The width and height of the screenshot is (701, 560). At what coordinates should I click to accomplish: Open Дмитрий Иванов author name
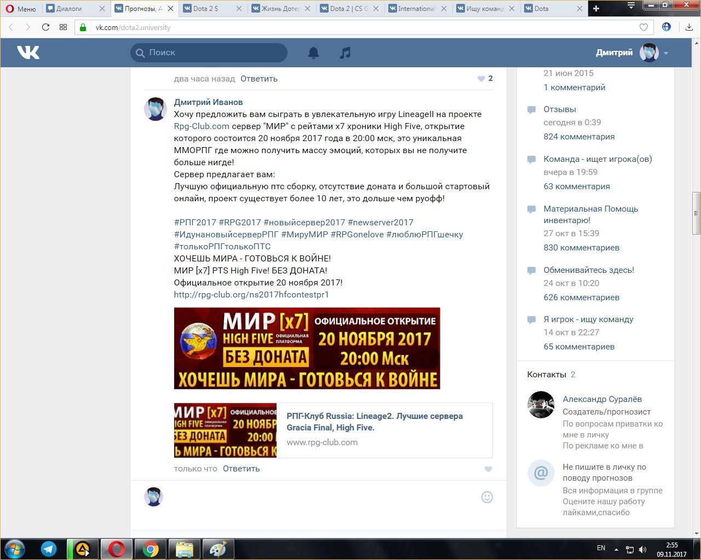point(208,102)
